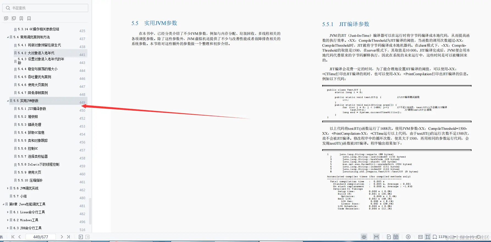Open bookmark 5.4.3 设置对象进入老年代的年龄
491x242 pixels.
click(x=41, y=61)
